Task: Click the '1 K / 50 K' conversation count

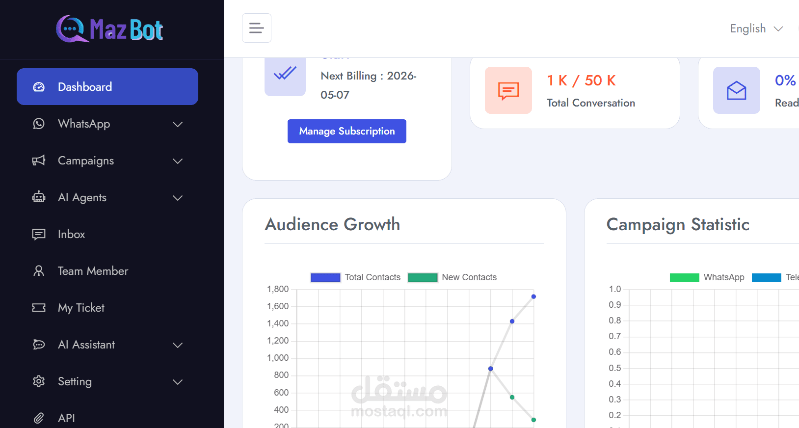Action: coord(582,80)
